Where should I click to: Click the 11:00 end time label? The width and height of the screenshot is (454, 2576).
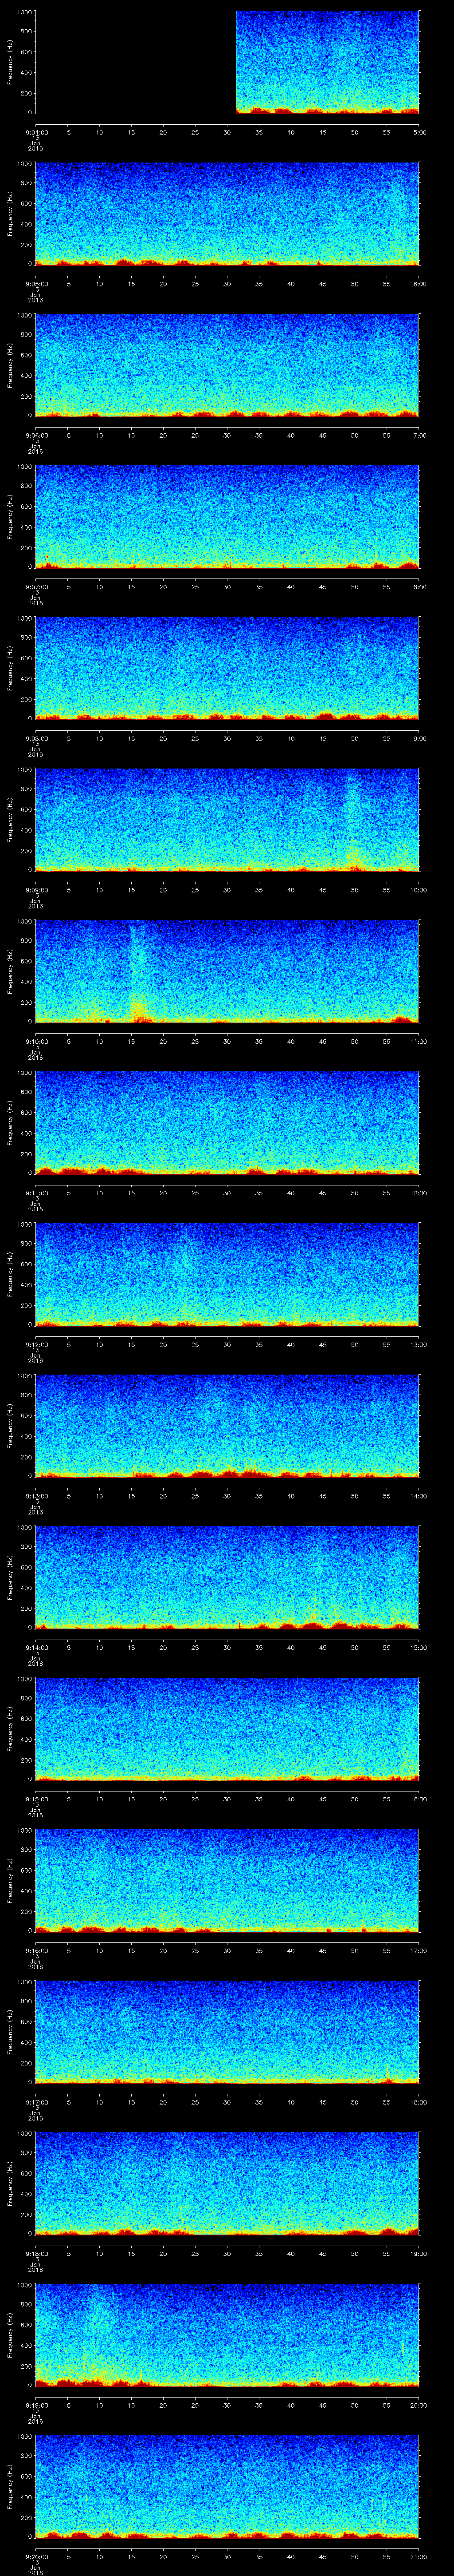pos(418,1041)
